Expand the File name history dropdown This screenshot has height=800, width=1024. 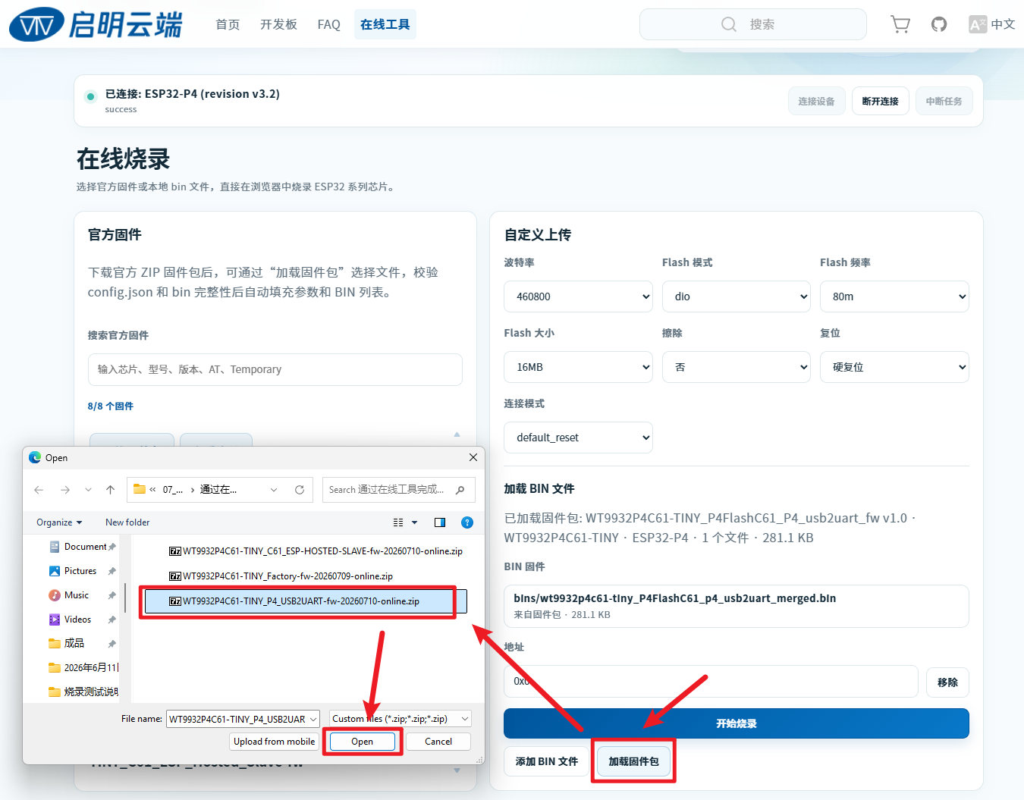coord(313,719)
